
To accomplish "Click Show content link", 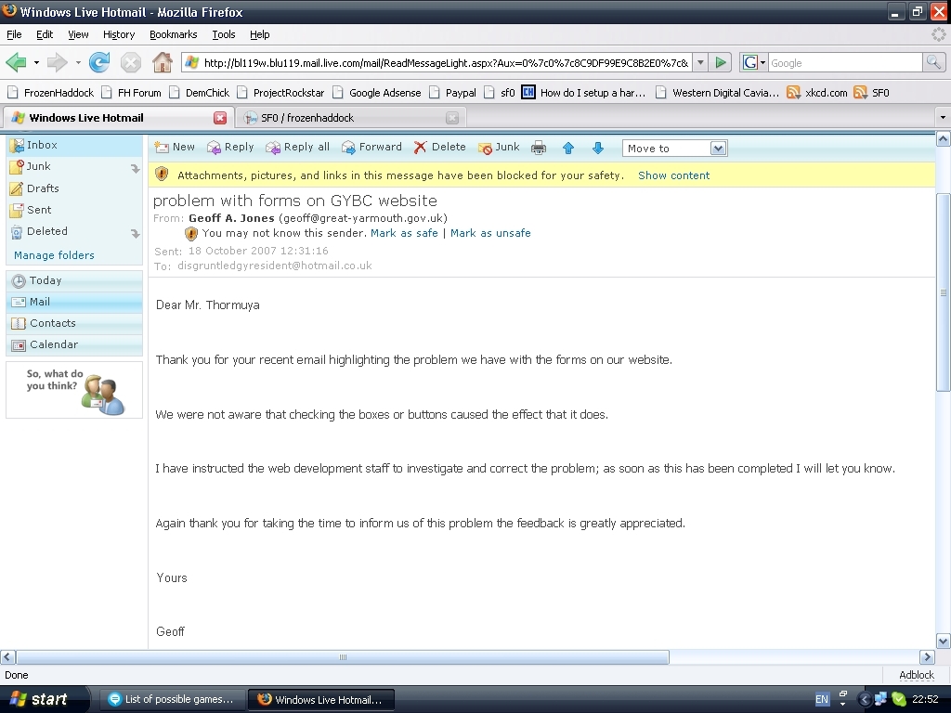I will pos(673,175).
